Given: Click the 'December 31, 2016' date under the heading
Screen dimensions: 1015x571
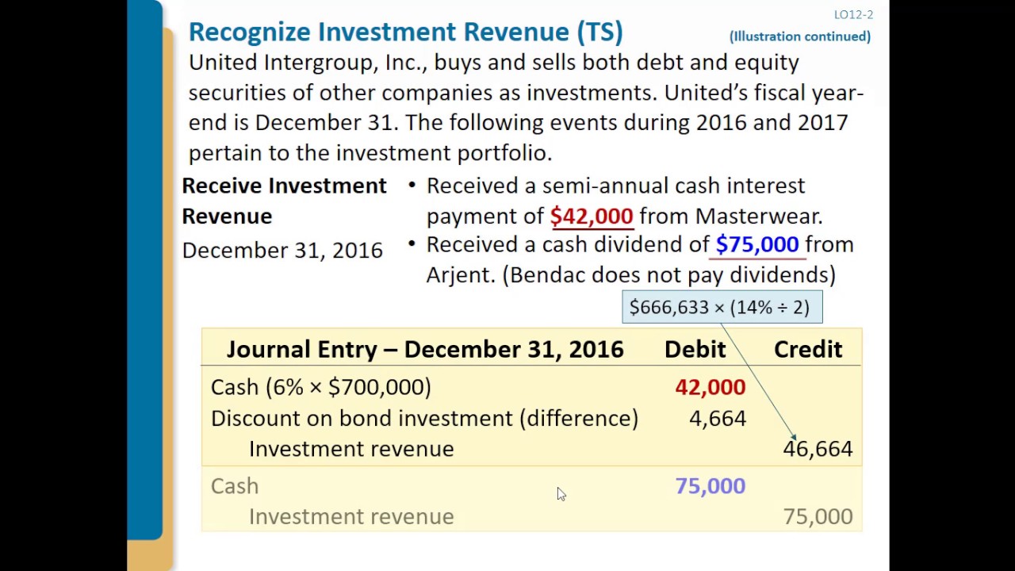Looking at the screenshot, I should click(x=282, y=251).
